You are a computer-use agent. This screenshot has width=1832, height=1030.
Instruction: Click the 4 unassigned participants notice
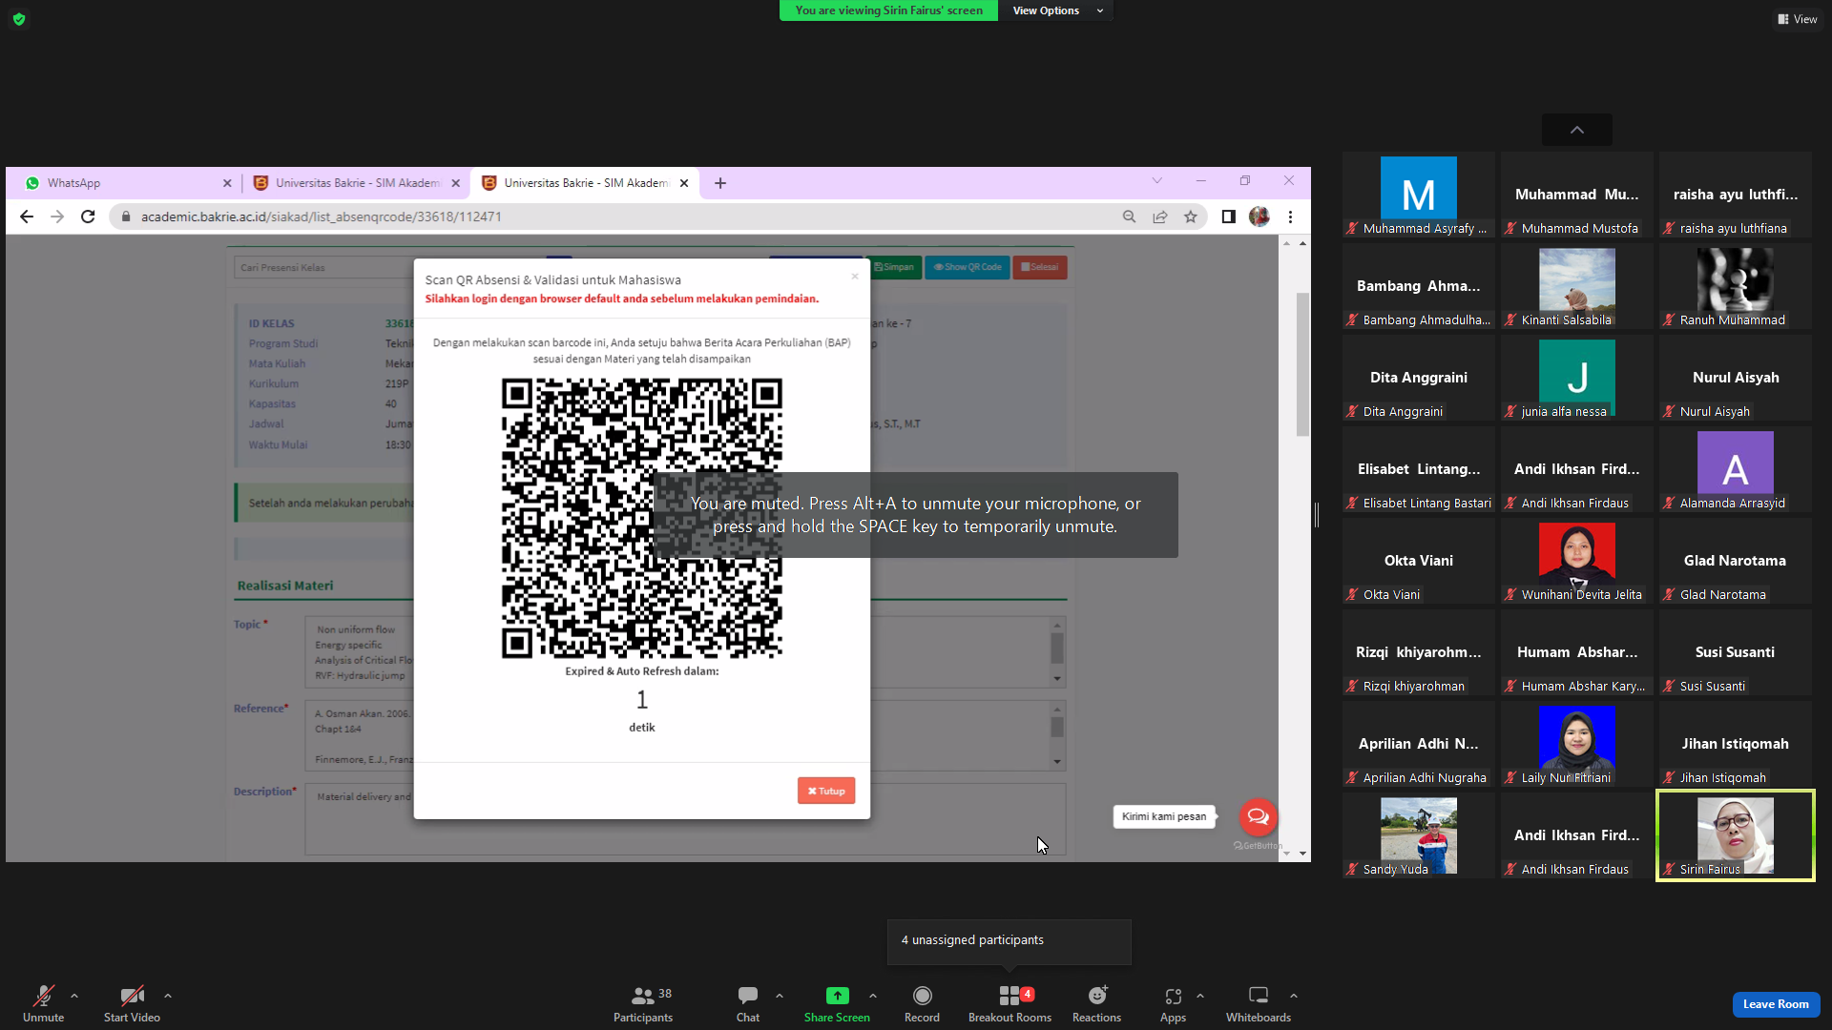1009,940
